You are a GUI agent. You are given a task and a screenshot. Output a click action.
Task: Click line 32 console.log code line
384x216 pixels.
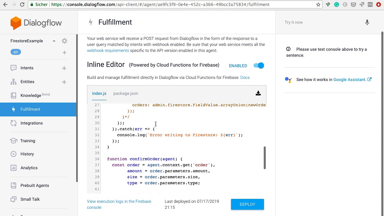pos(180,135)
